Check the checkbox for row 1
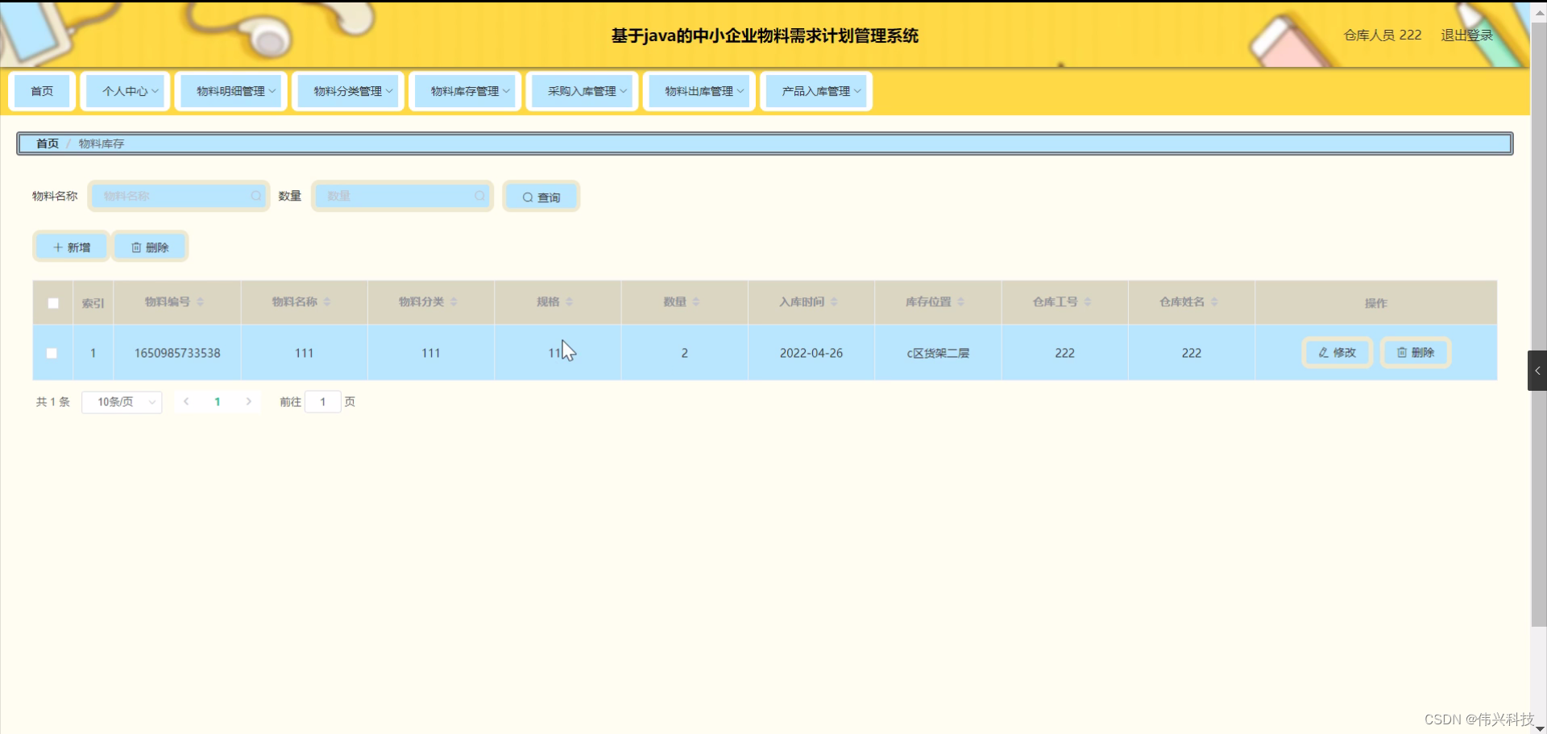The width and height of the screenshot is (1547, 734). pyautogui.click(x=52, y=353)
